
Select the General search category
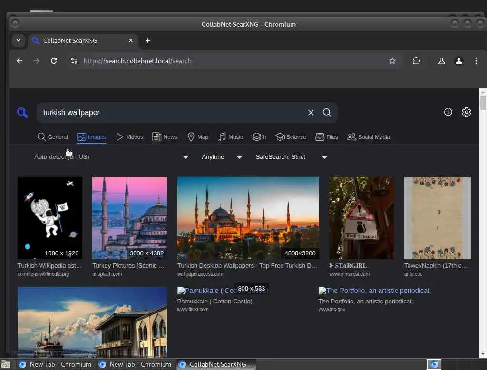coord(53,137)
